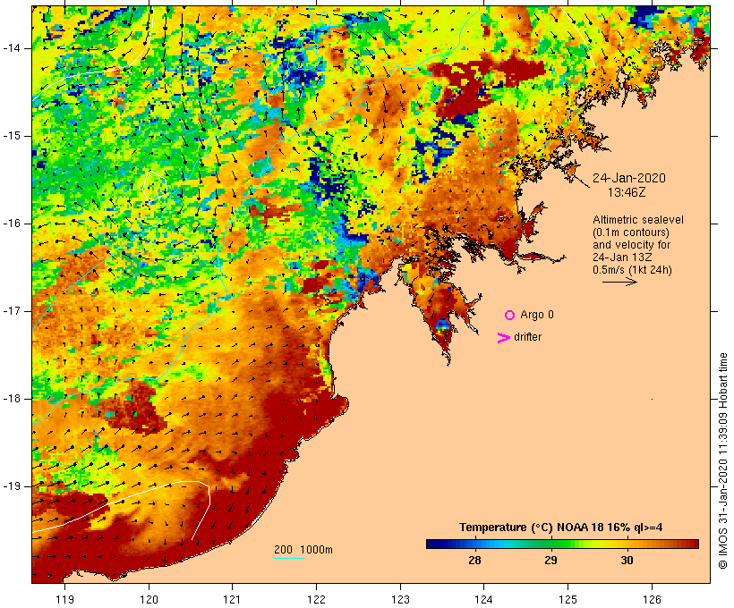
Task: Click the 121 longitude axis label
Action: pyautogui.click(x=232, y=599)
